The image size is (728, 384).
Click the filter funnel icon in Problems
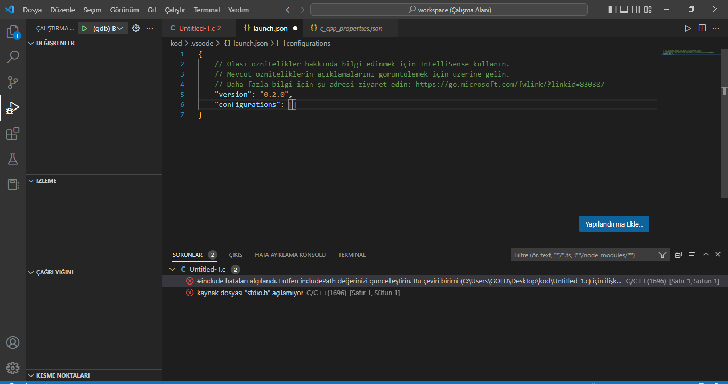click(662, 255)
